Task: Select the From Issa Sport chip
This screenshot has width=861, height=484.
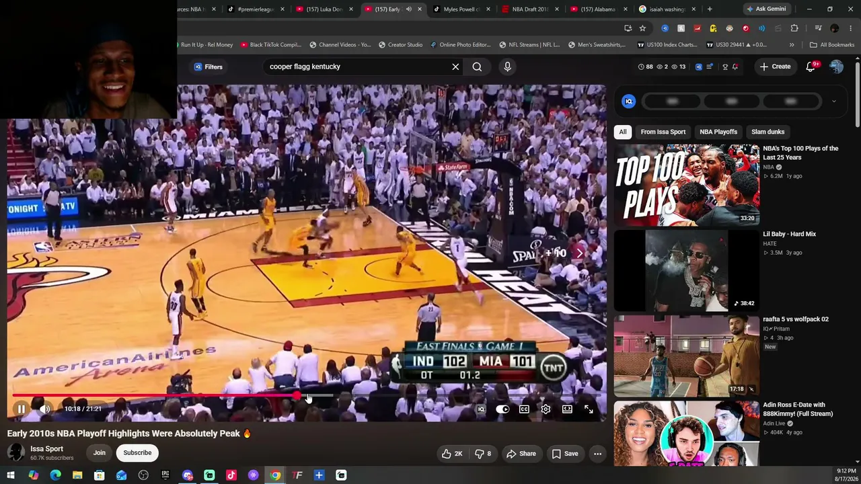Action: 663,132
